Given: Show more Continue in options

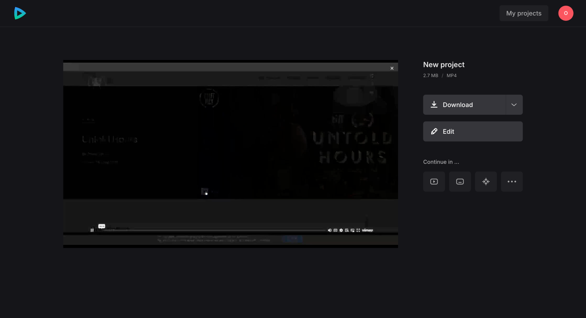Looking at the screenshot, I should [512, 182].
